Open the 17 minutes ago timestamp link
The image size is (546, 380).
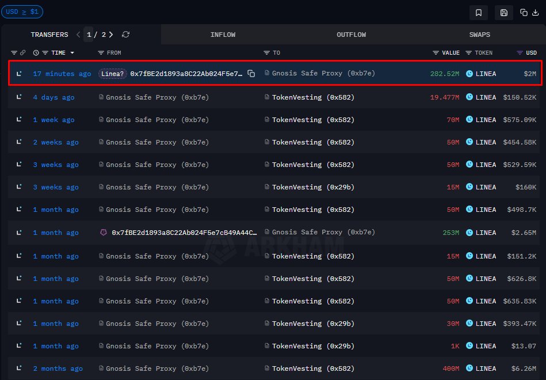tap(62, 74)
